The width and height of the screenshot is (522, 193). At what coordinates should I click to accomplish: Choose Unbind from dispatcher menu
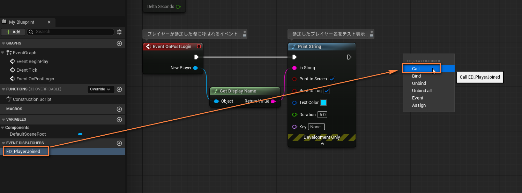pos(429,83)
